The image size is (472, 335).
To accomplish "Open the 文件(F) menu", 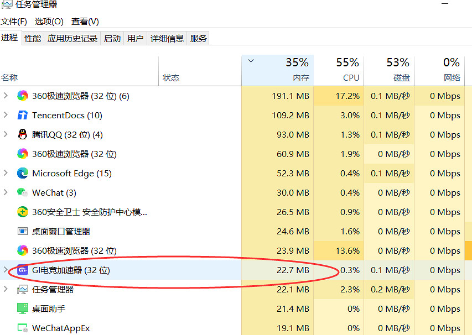I will click(14, 22).
